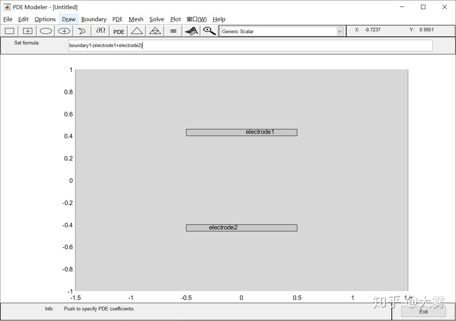The image size is (456, 321).
Task: Activate the Zoom tool
Action: (209, 31)
